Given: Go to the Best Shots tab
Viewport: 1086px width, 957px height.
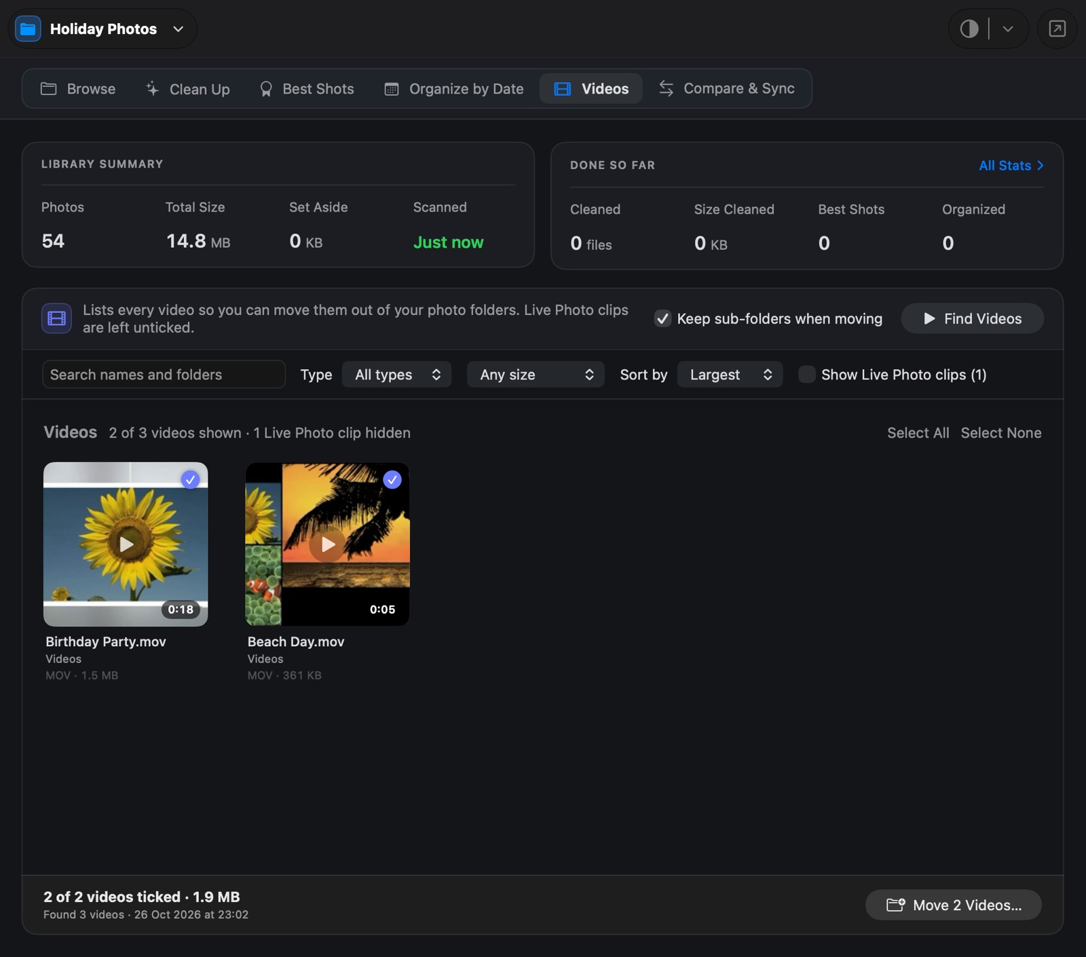Looking at the screenshot, I should point(307,89).
